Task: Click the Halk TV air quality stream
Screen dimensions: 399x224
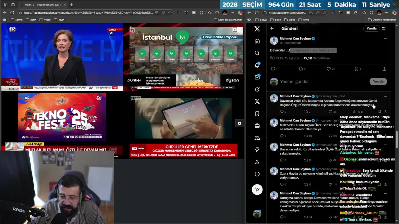Action: coord(184,57)
